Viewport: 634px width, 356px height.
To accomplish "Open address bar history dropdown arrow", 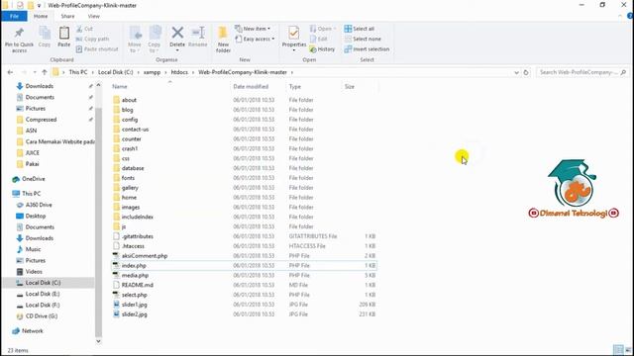I will pyautogui.click(x=516, y=72).
